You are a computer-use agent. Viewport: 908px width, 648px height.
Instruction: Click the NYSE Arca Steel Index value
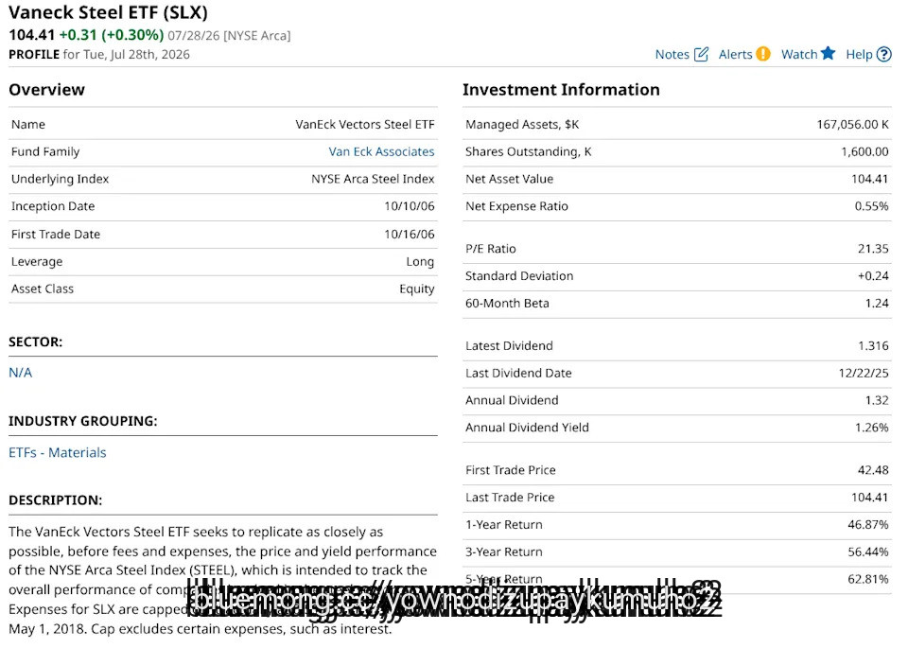373,179
